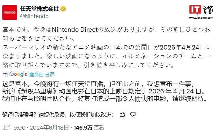The height and width of the screenshot is (134, 217).
Task: Open the www.ithome.com URL text
Action: (201, 18)
